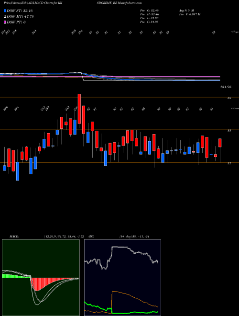Click the MunafaSutra.com title text
Image resolution: width=239 pixels, height=316 pixels.
130,3
